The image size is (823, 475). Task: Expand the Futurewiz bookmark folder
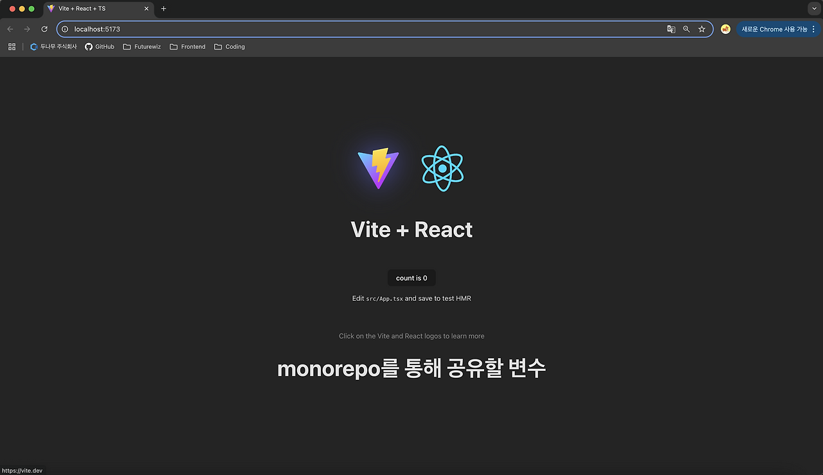click(142, 46)
